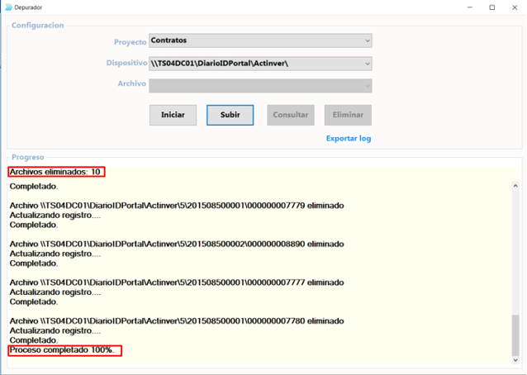This screenshot has width=527, height=375.
Task: Select log entry for file 000000008890 eliminado
Action: click(x=176, y=245)
